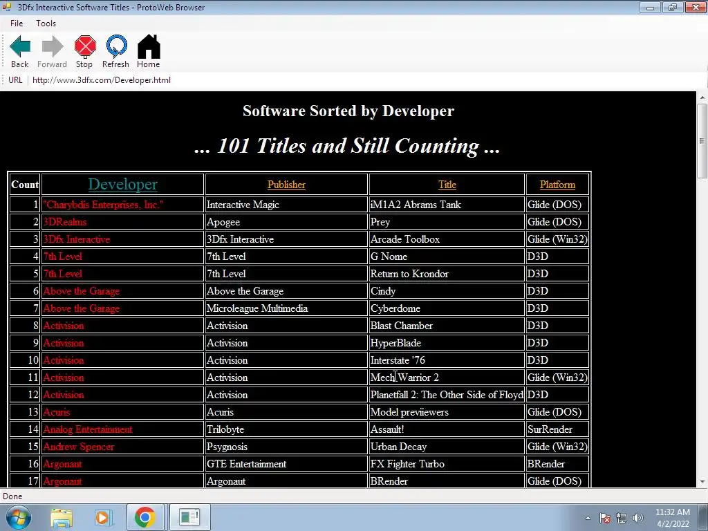Click the publisher cell Interactive Magic
This screenshot has height=531, width=708.
tap(286, 205)
